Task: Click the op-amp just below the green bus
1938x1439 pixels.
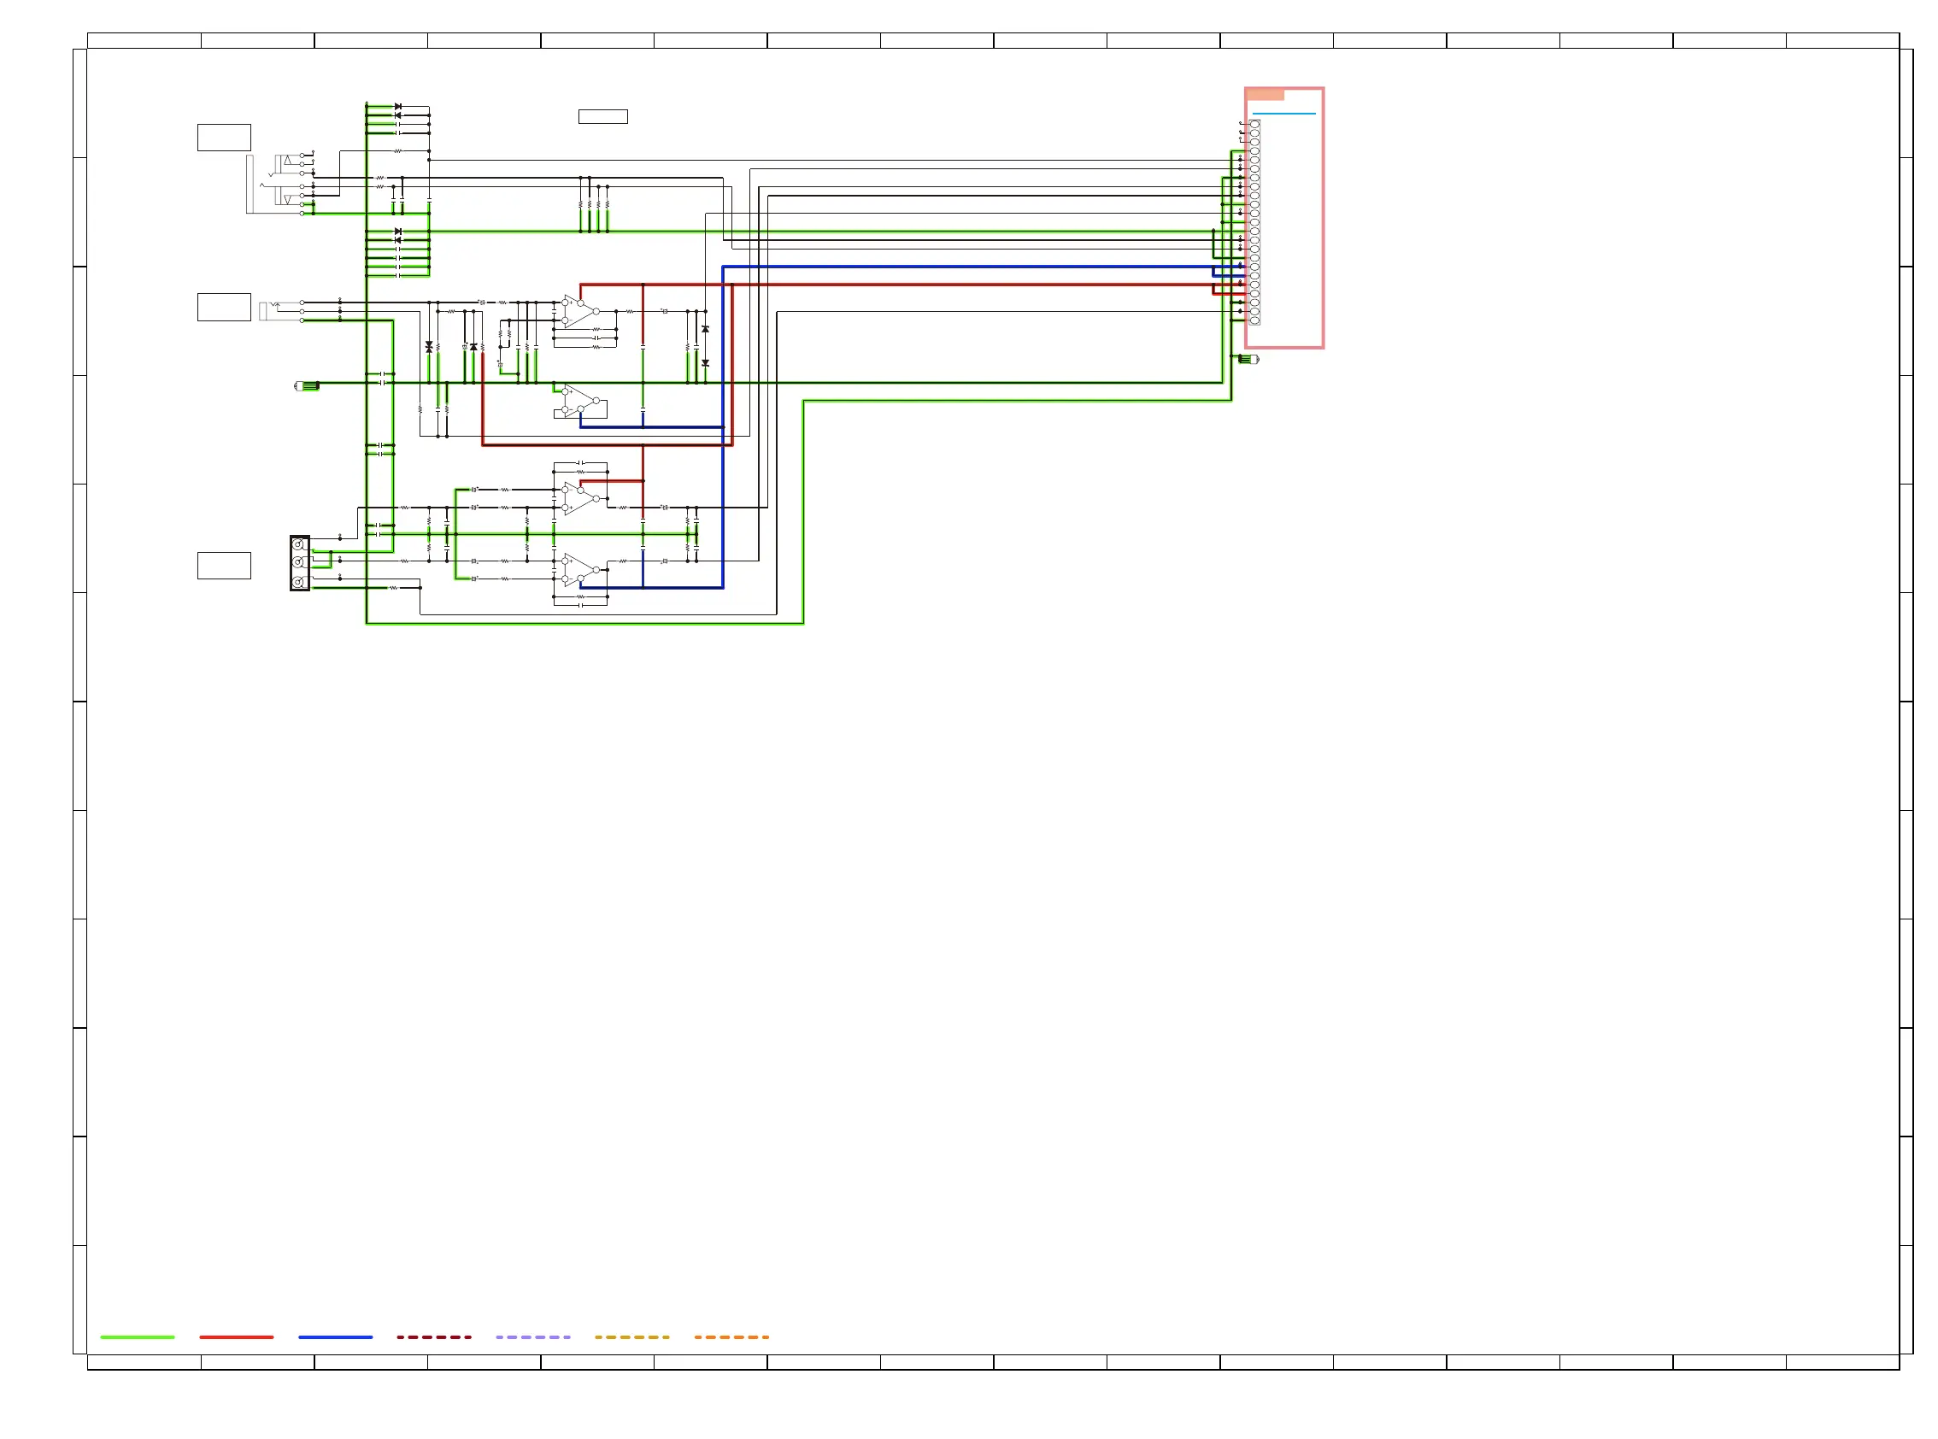Action: pyautogui.click(x=581, y=401)
